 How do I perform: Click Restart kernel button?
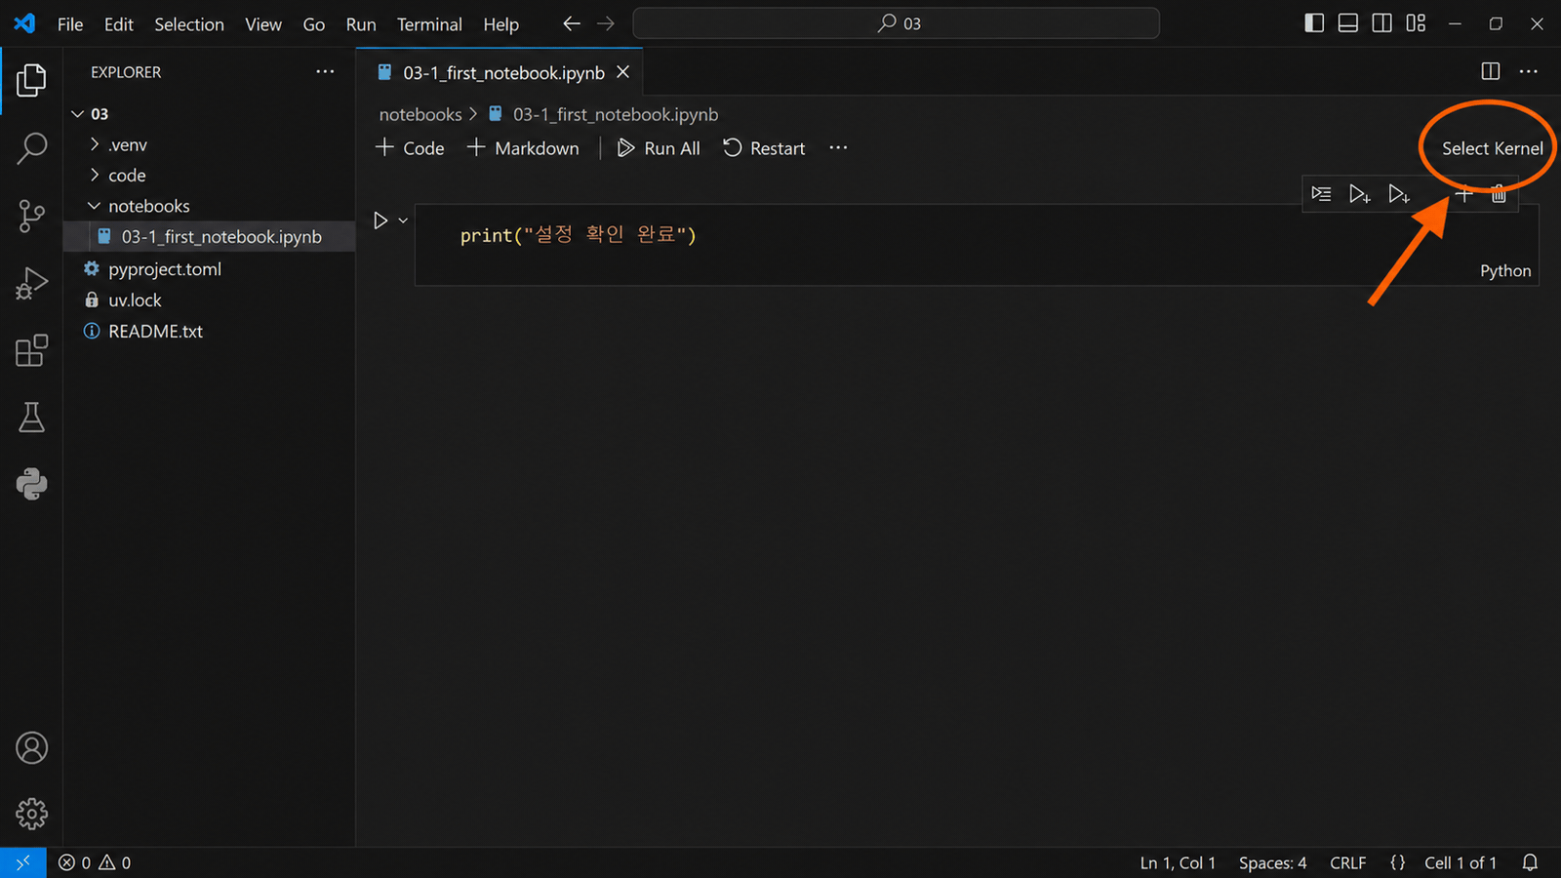[765, 148]
